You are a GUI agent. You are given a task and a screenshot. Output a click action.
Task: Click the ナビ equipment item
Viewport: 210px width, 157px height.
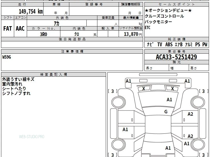click(150, 44)
